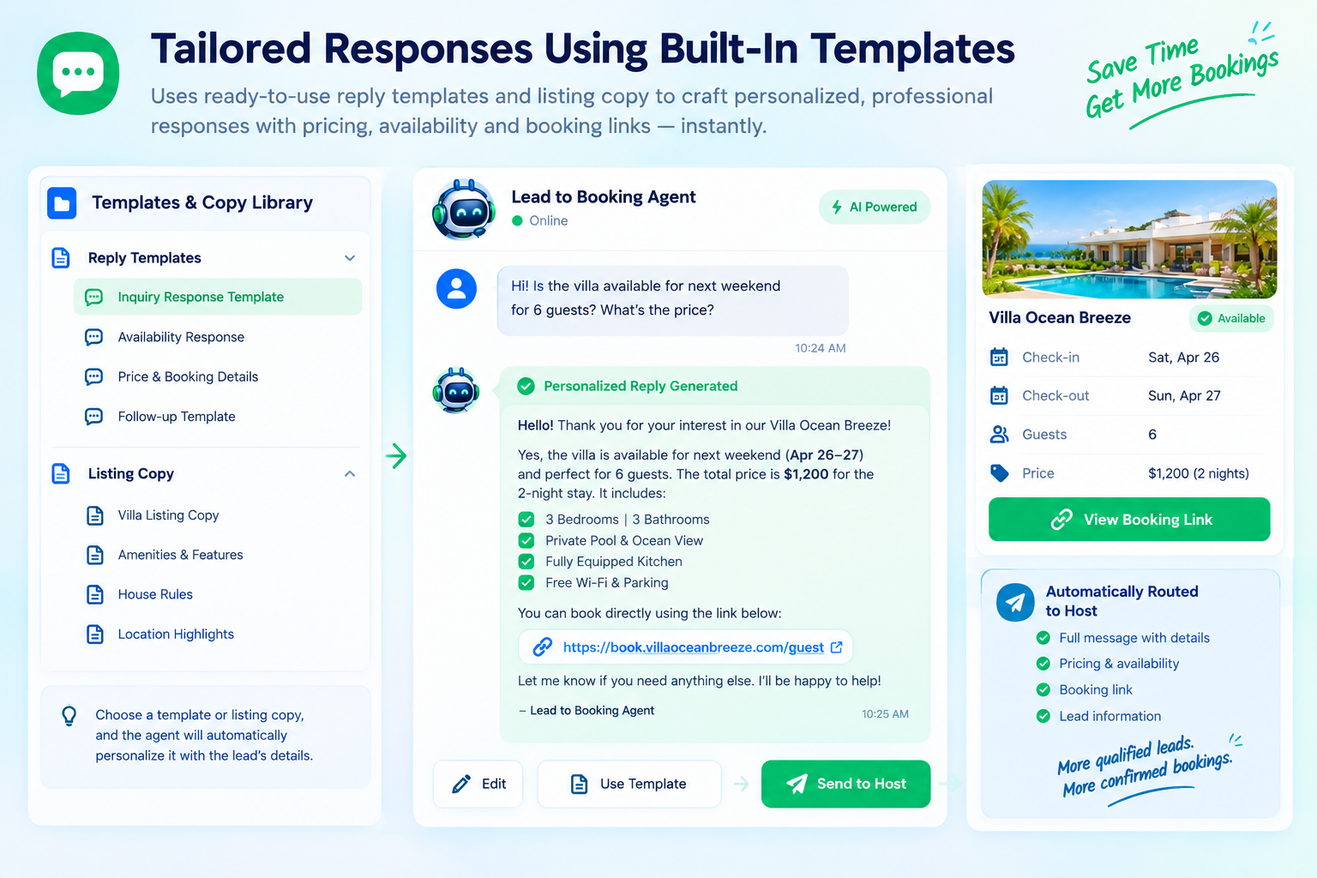Click the green chat bubble app logo

78,73
